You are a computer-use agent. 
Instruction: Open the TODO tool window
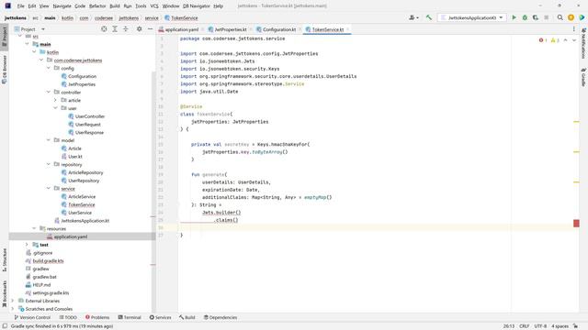(68, 317)
